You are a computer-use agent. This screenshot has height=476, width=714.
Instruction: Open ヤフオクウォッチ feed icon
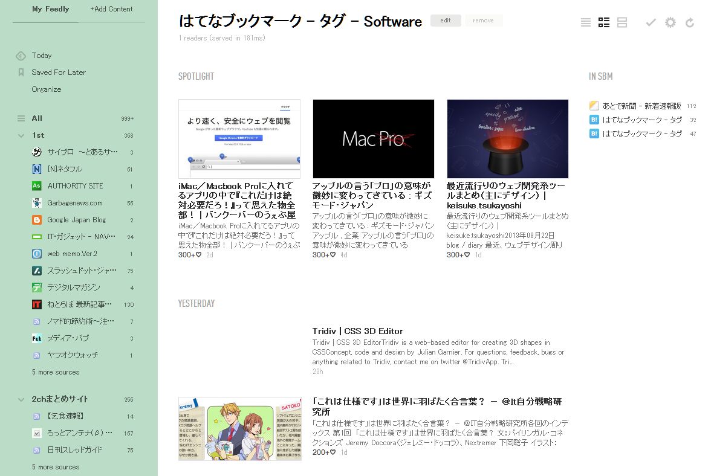(x=37, y=355)
